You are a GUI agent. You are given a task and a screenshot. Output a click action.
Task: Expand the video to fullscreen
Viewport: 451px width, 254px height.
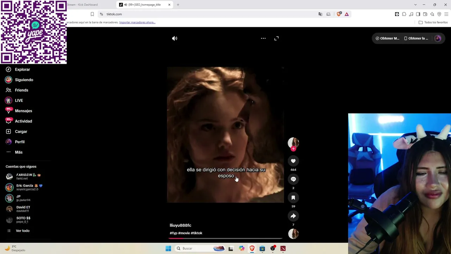(276, 38)
